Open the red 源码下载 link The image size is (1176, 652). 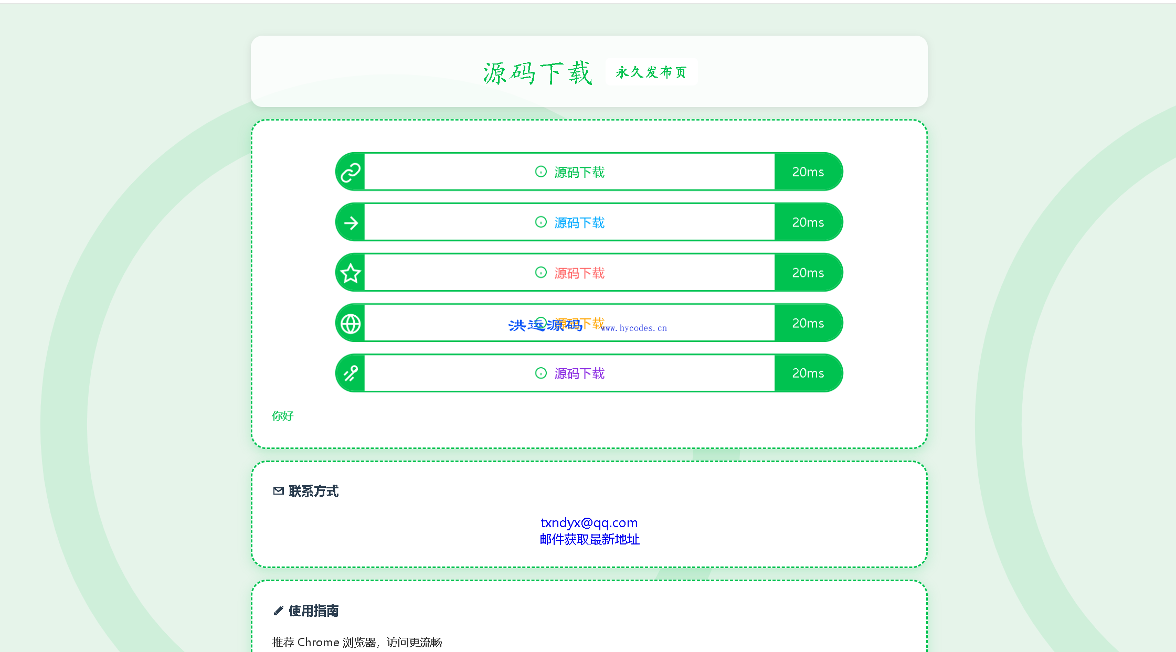pos(579,273)
